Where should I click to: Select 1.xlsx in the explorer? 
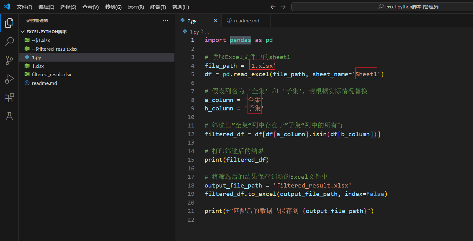coord(96,66)
